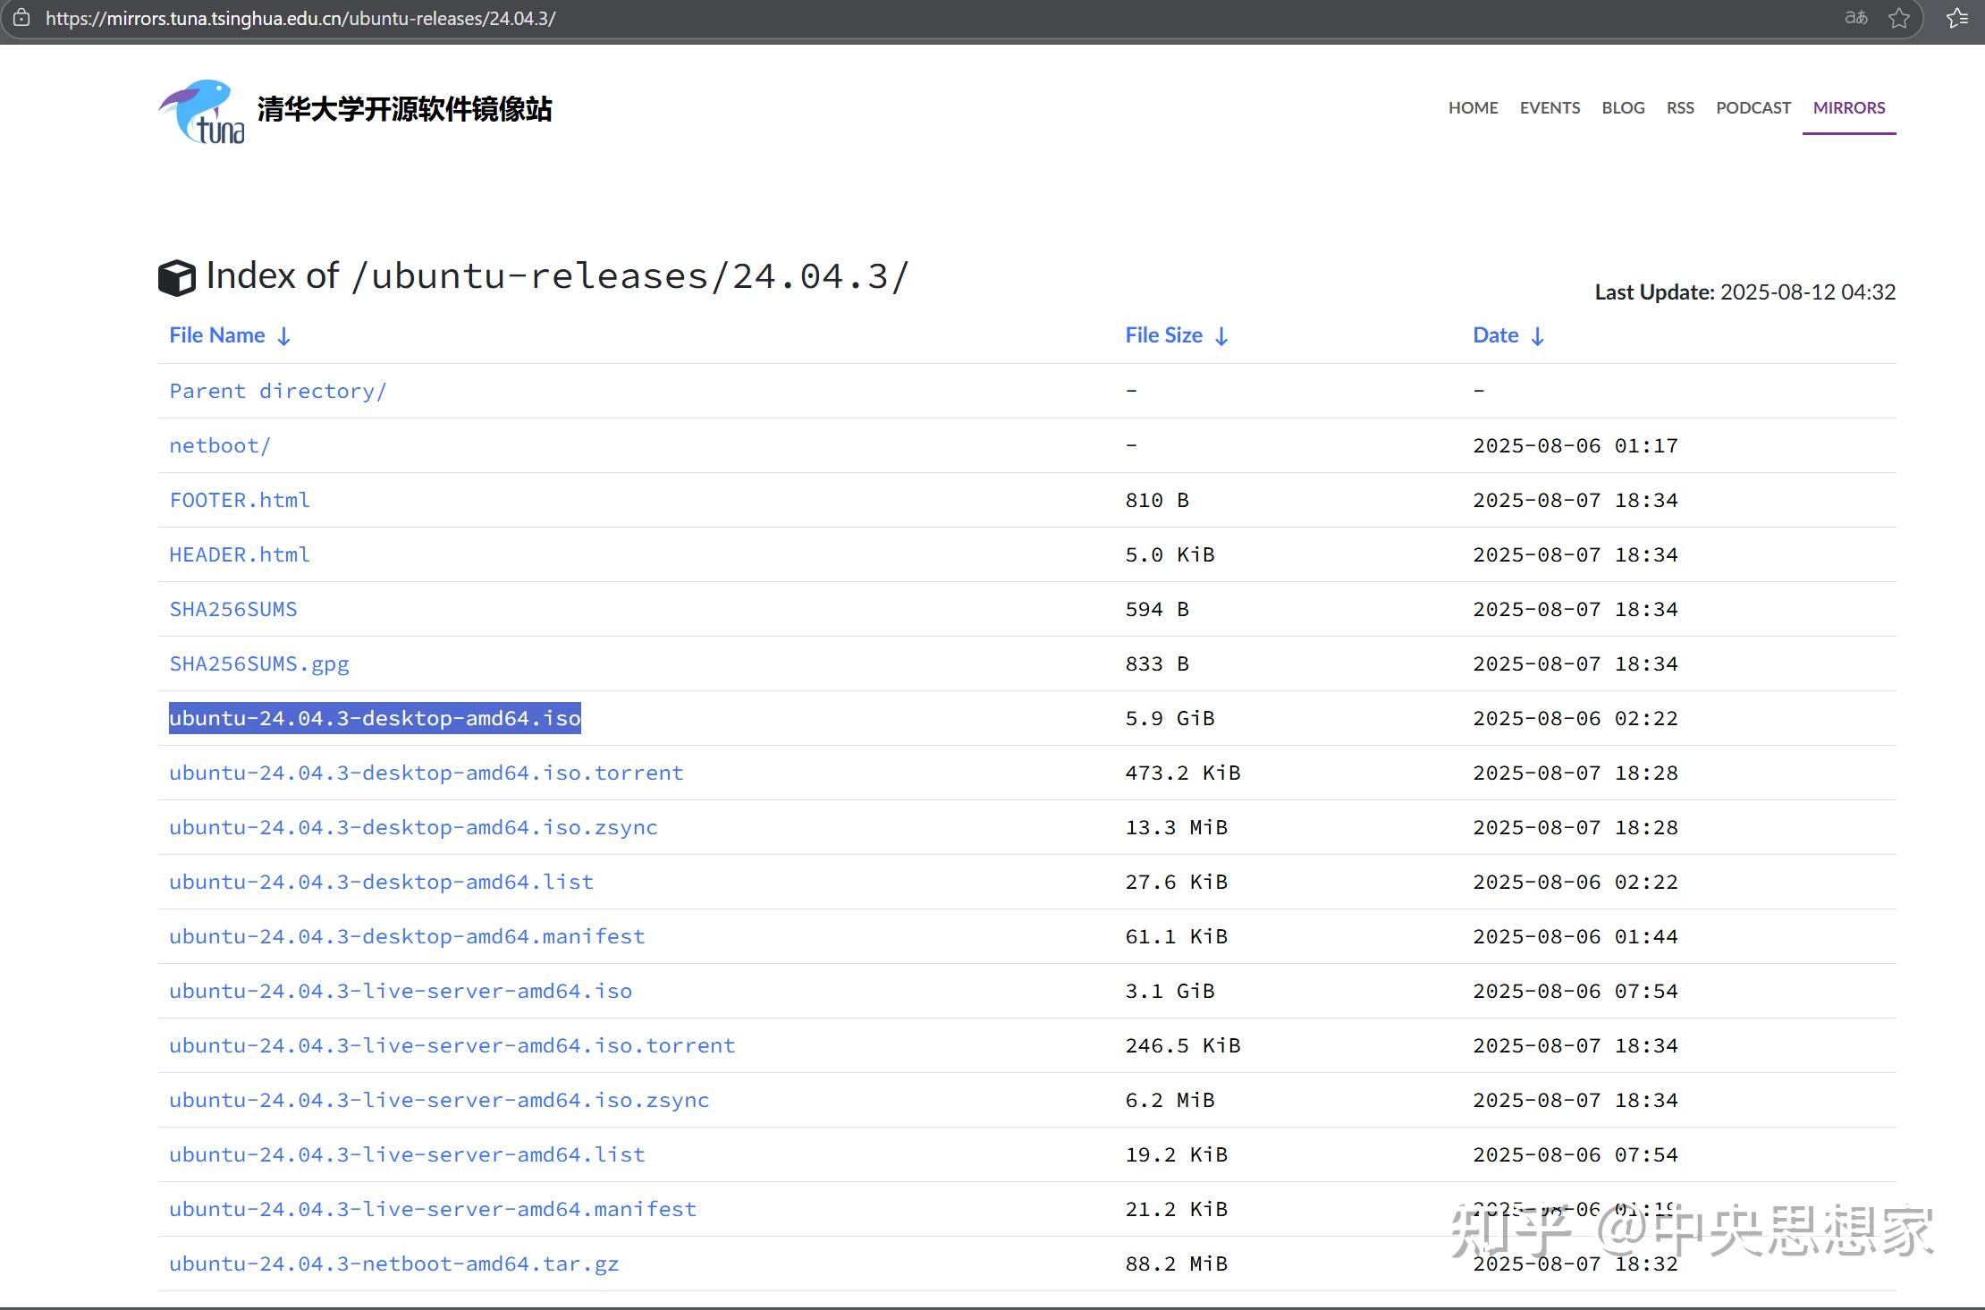This screenshot has width=1985, height=1310.
Task: Click the browser address bar
Action: pos(536,18)
